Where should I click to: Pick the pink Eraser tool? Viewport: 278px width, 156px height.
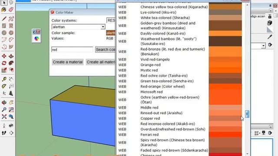coord(11,10)
